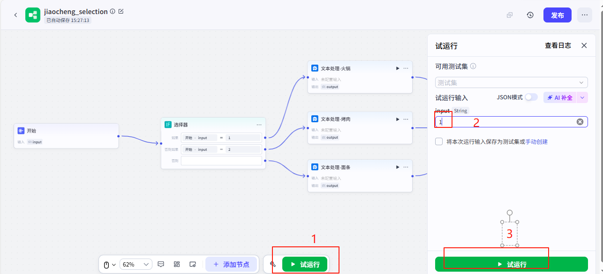Click the 发布 publish button

click(558, 15)
